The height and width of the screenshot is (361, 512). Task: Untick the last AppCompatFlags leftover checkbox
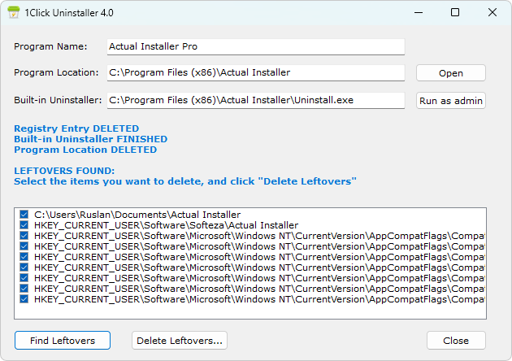point(24,299)
